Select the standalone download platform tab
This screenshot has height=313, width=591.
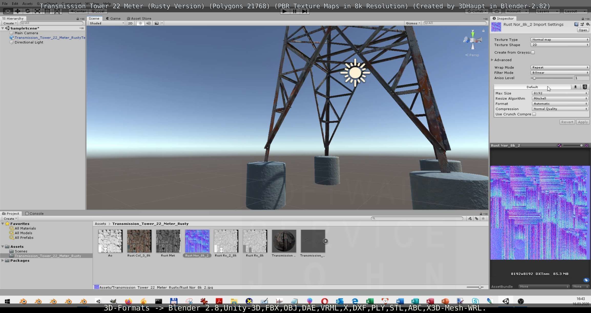(x=575, y=87)
